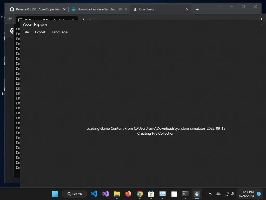Viewport: 266px width, 200px height.
Task: Open the volume speaker tray icon
Action: (232, 194)
